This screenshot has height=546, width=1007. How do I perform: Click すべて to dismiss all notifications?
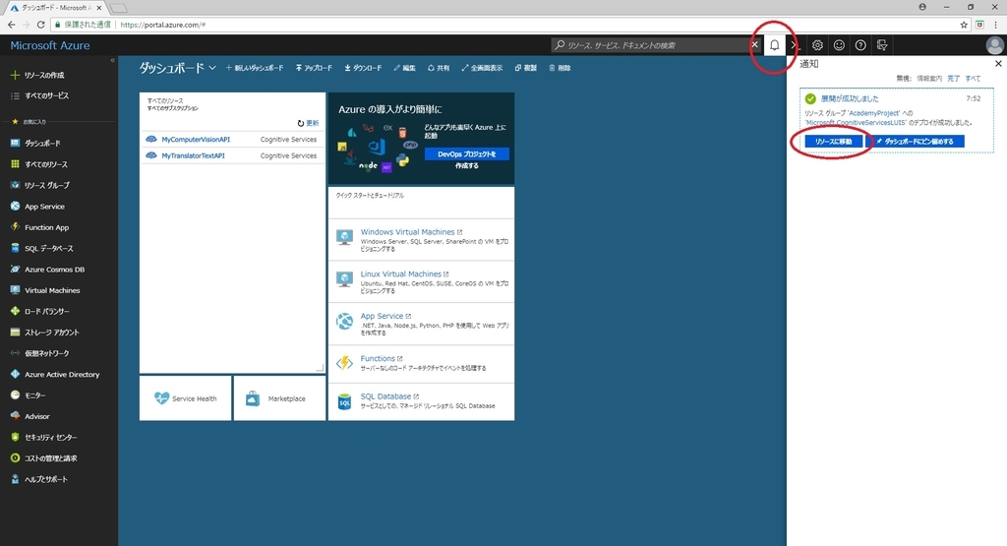[x=973, y=79]
